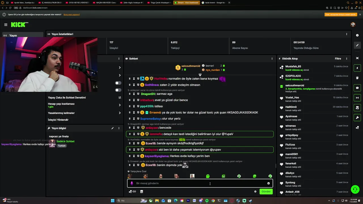Click the Bunu nasıl yaparım? link

coord(72,14)
